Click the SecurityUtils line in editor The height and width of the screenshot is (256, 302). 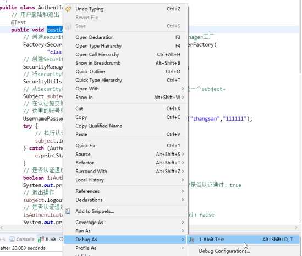(x=42, y=82)
